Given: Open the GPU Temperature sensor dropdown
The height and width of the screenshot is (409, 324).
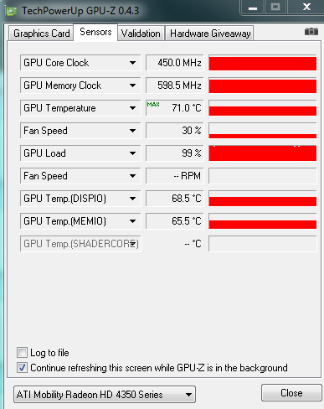Looking at the screenshot, I should tap(132, 108).
